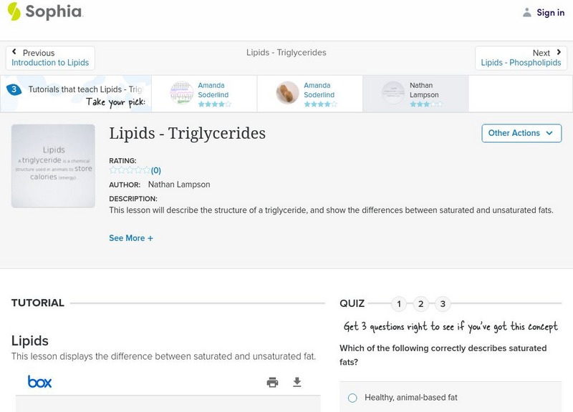Click the Box logo
Screen dimensions: 573x412
[39, 382]
